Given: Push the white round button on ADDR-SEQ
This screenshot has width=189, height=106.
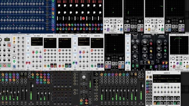Looking at the screenshot, I should pyautogui.click(x=14, y=57).
